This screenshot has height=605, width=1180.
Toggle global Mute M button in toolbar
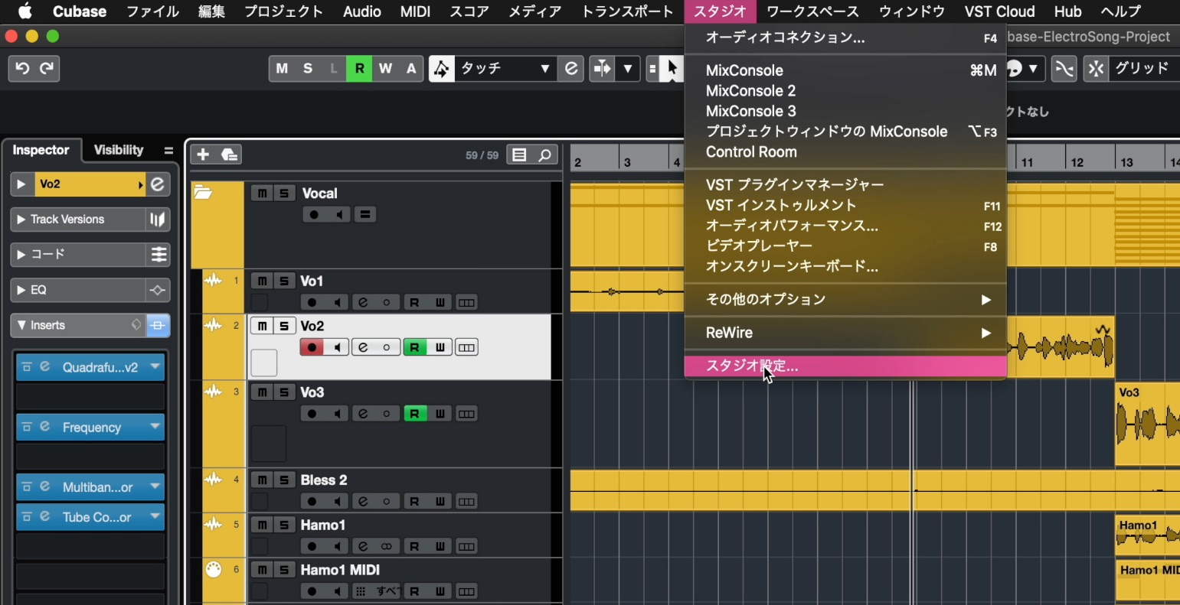point(282,69)
